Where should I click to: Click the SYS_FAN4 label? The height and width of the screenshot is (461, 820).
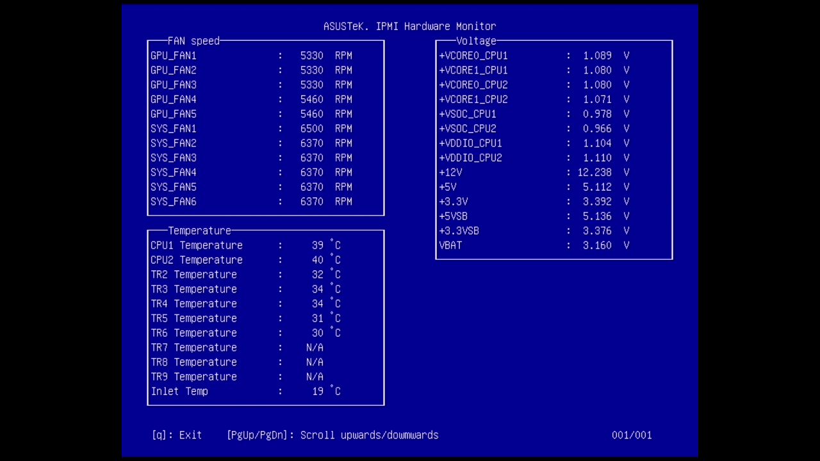174,173
